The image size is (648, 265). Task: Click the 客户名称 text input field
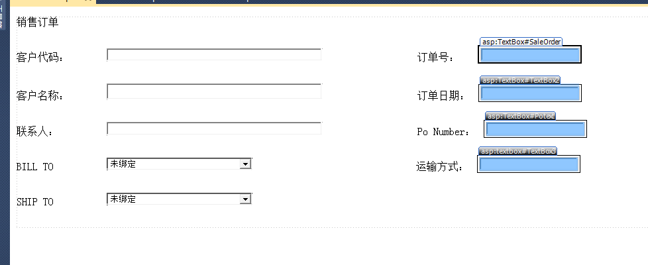click(213, 91)
